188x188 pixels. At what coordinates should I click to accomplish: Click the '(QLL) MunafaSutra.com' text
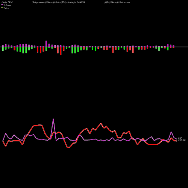click(x=117, y=2)
